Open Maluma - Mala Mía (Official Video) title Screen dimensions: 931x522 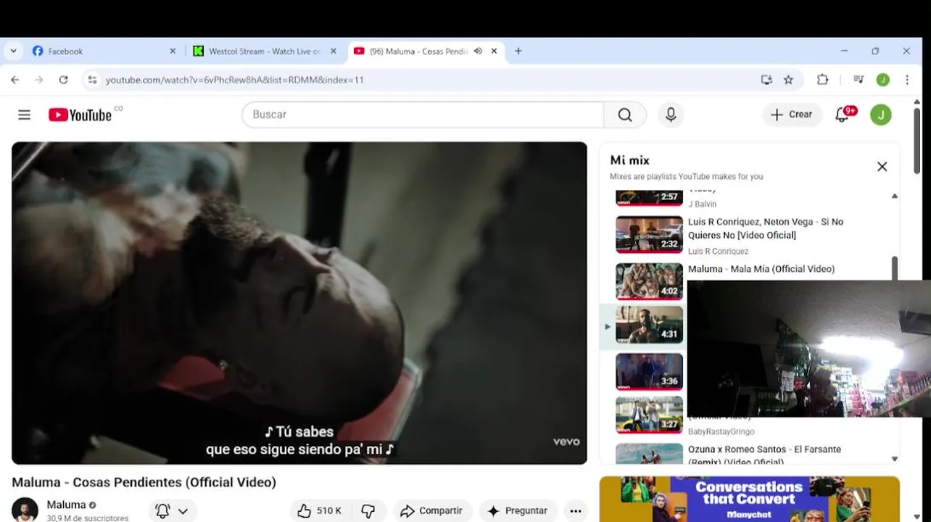(761, 269)
